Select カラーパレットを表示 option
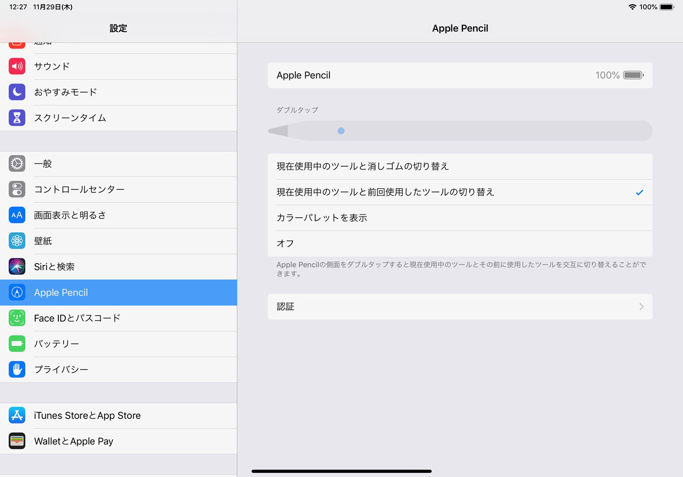 (x=460, y=218)
